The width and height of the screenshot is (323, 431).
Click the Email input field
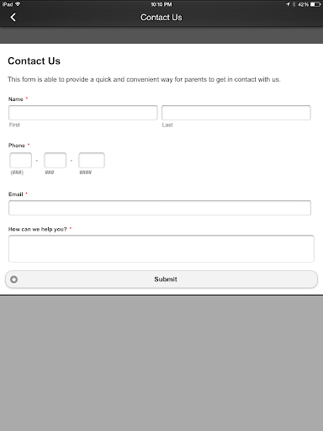160,208
